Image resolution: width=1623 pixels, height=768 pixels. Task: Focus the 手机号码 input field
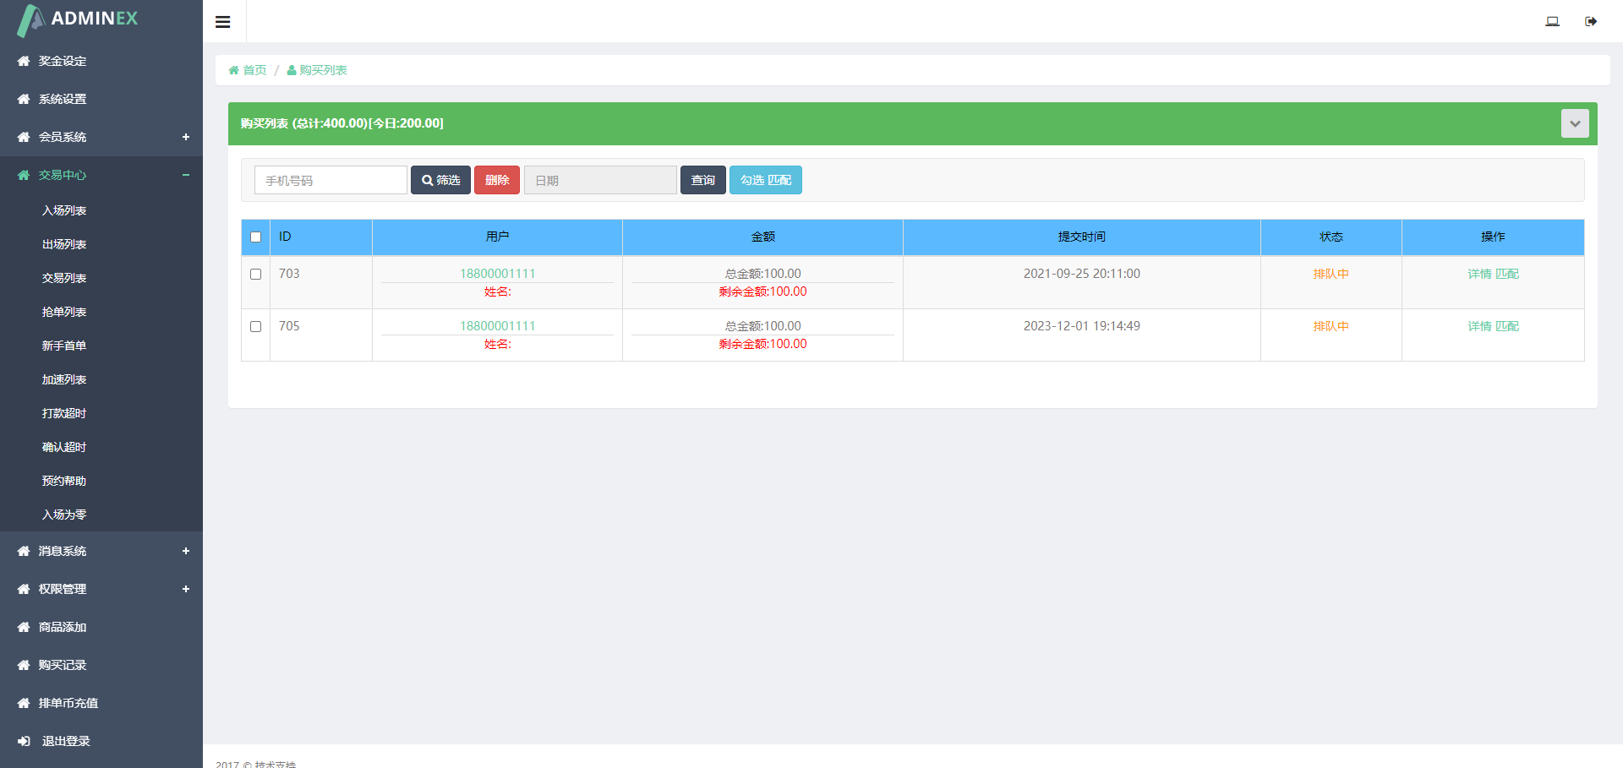coord(331,180)
